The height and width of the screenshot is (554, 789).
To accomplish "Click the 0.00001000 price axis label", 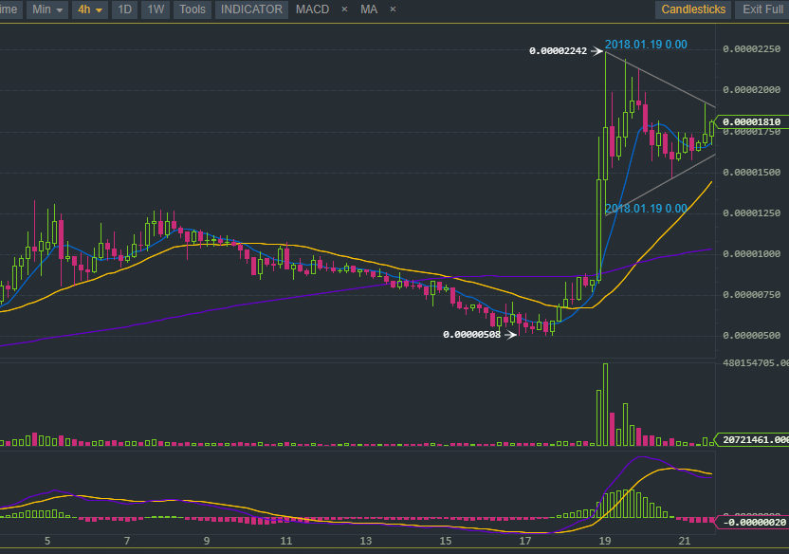I will coord(752,253).
